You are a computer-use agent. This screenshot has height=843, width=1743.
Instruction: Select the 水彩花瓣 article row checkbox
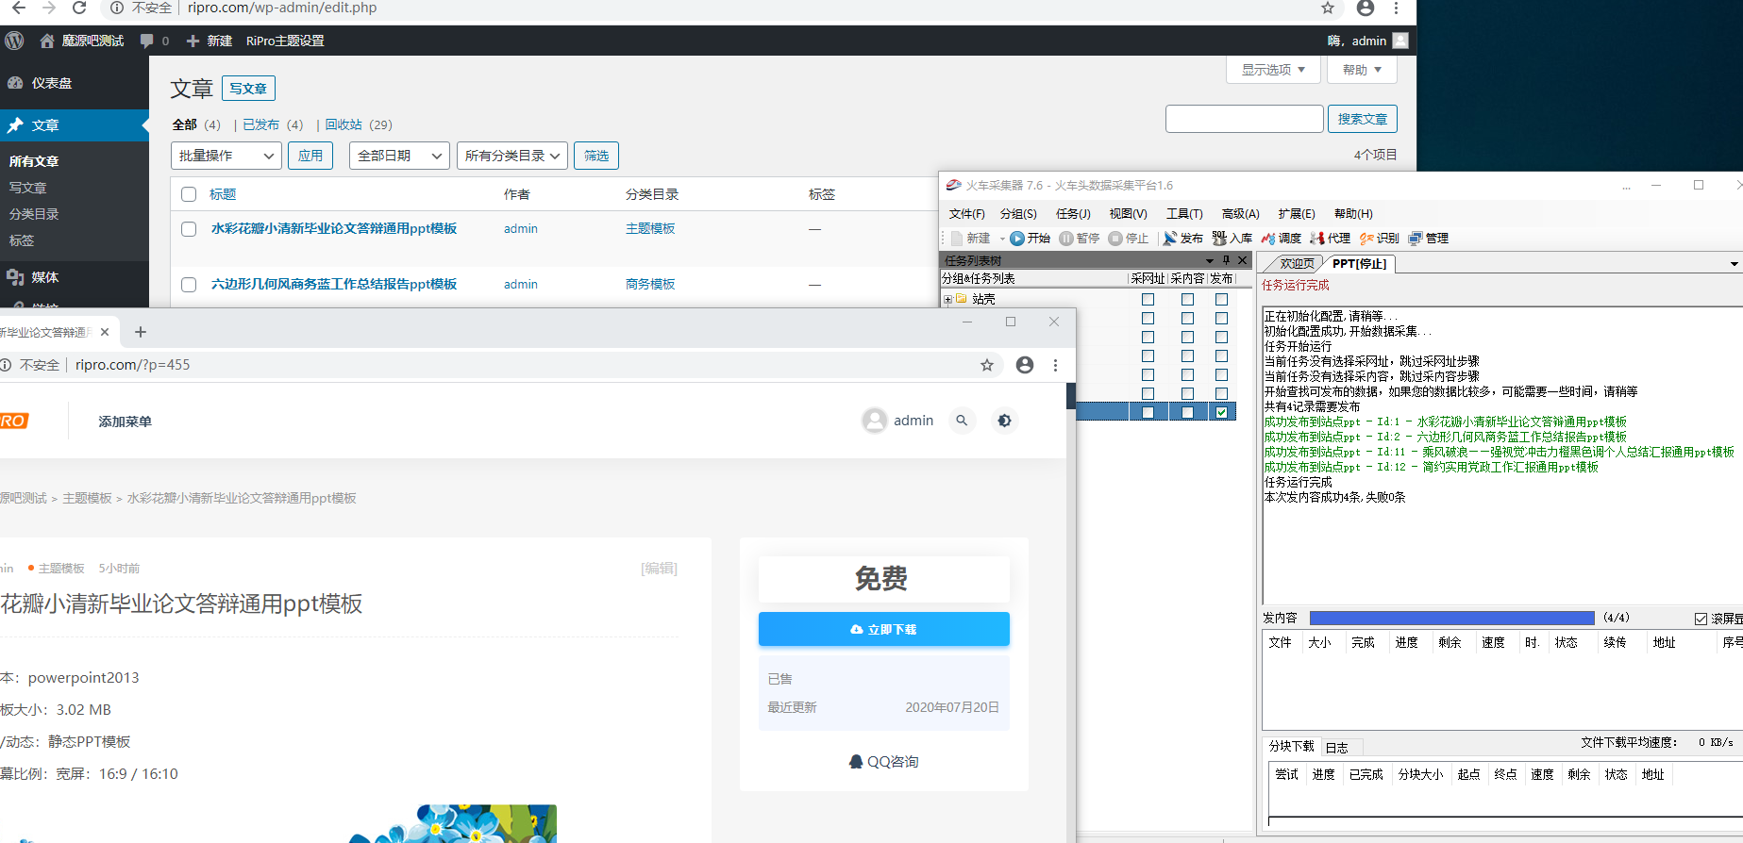pyautogui.click(x=189, y=229)
